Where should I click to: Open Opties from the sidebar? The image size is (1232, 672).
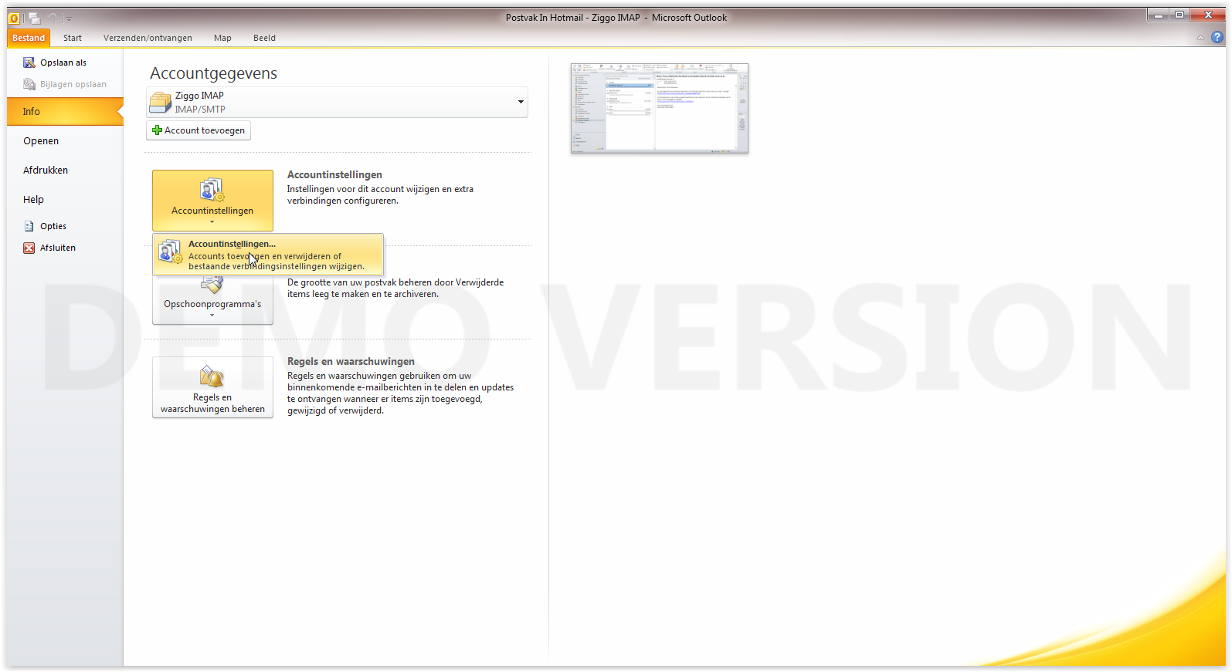tap(53, 226)
